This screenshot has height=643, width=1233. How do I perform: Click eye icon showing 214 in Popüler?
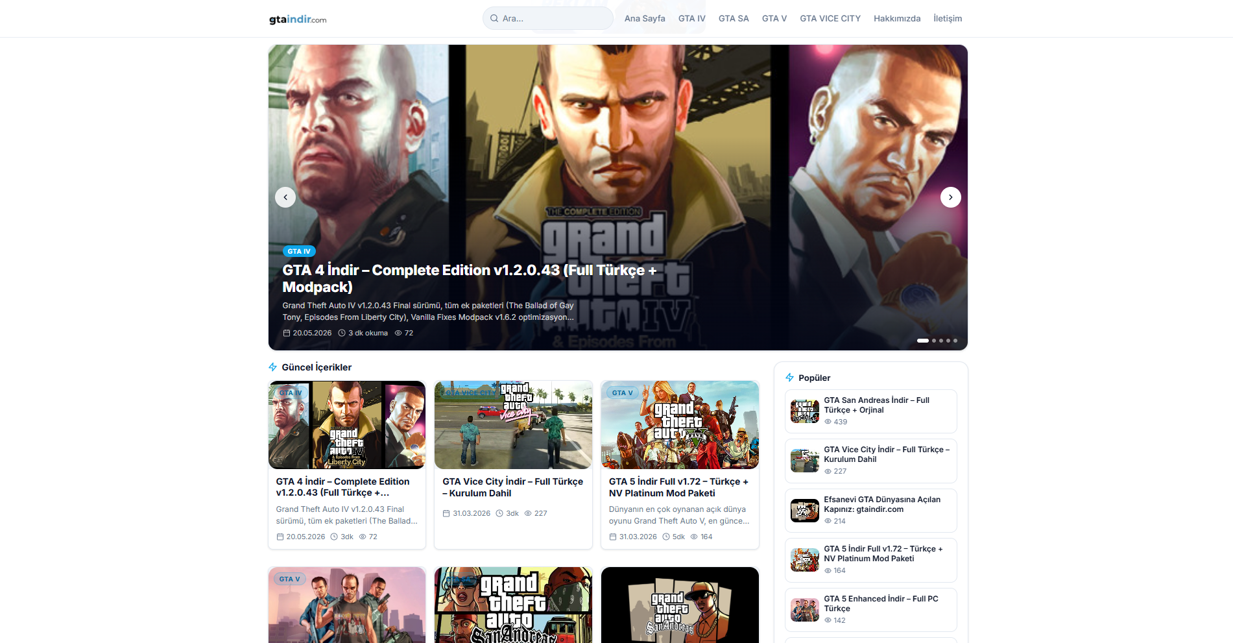point(828,521)
